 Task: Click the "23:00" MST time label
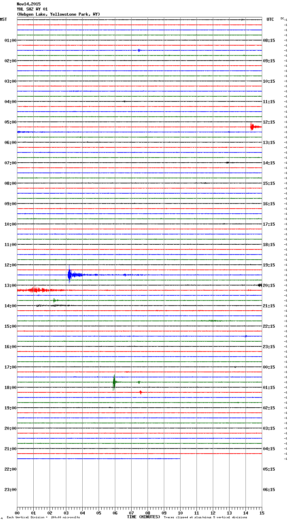(10, 490)
